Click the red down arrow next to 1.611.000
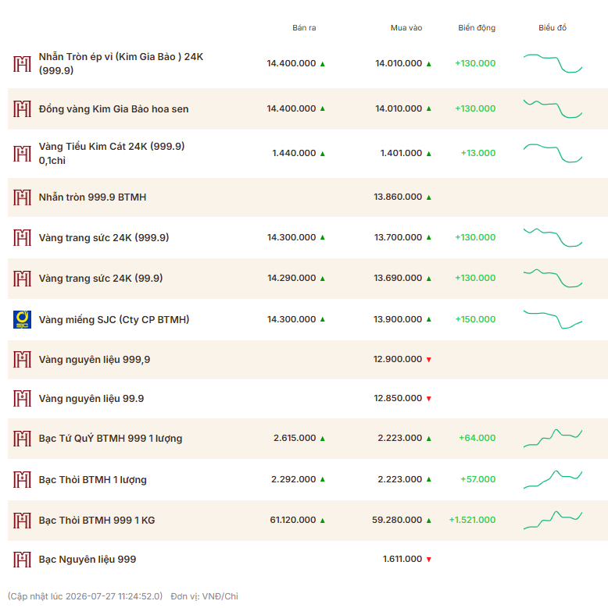 pyautogui.click(x=428, y=560)
